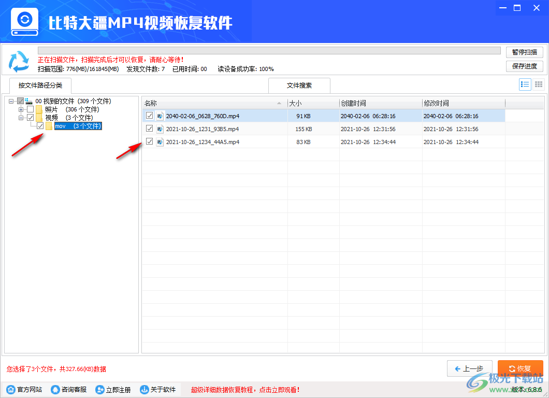
Task: Sort by 创建时间 column header
Action: pyautogui.click(x=381, y=103)
